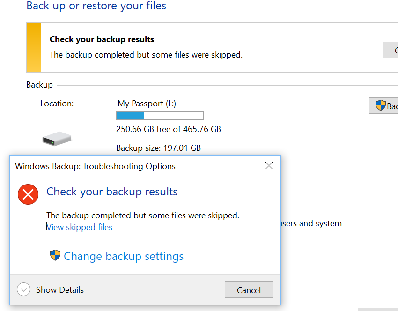Screen dimensions: 398x311
Task: Click the external drive icon below Location
Action: [56, 138]
